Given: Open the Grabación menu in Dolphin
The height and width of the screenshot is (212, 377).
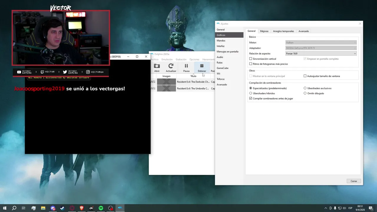Looking at the screenshot, I should (x=181, y=59).
